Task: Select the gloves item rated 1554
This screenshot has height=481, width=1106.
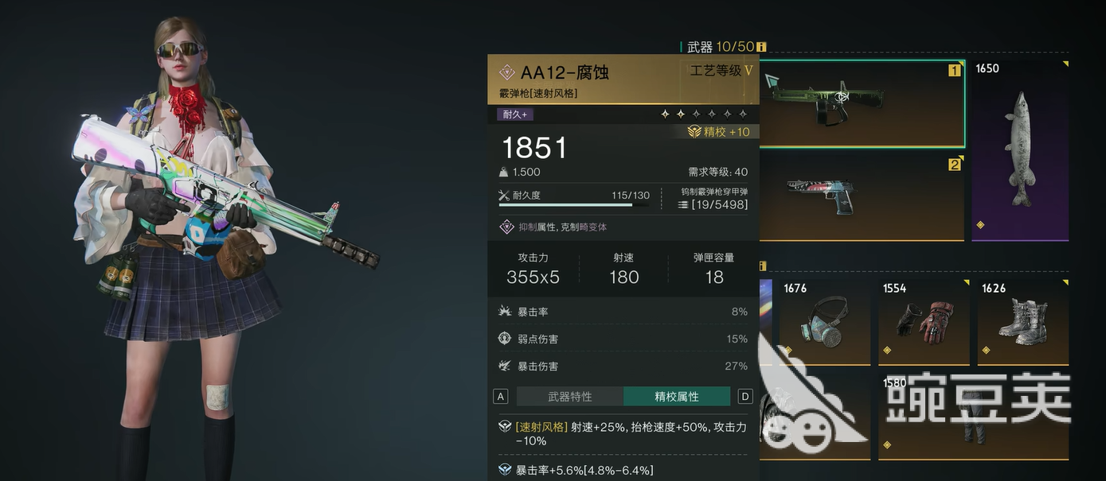Action: [x=924, y=321]
